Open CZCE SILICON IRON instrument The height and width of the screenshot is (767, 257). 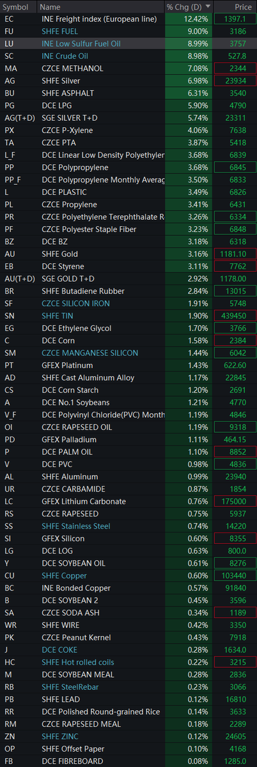75,303
